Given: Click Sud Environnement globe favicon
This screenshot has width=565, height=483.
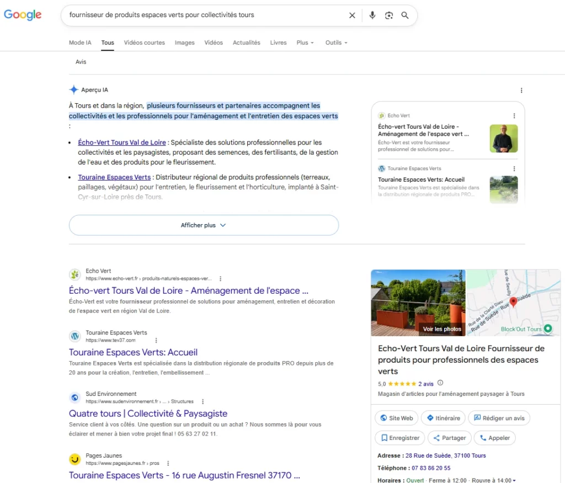Looking at the screenshot, I should coord(74,397).
